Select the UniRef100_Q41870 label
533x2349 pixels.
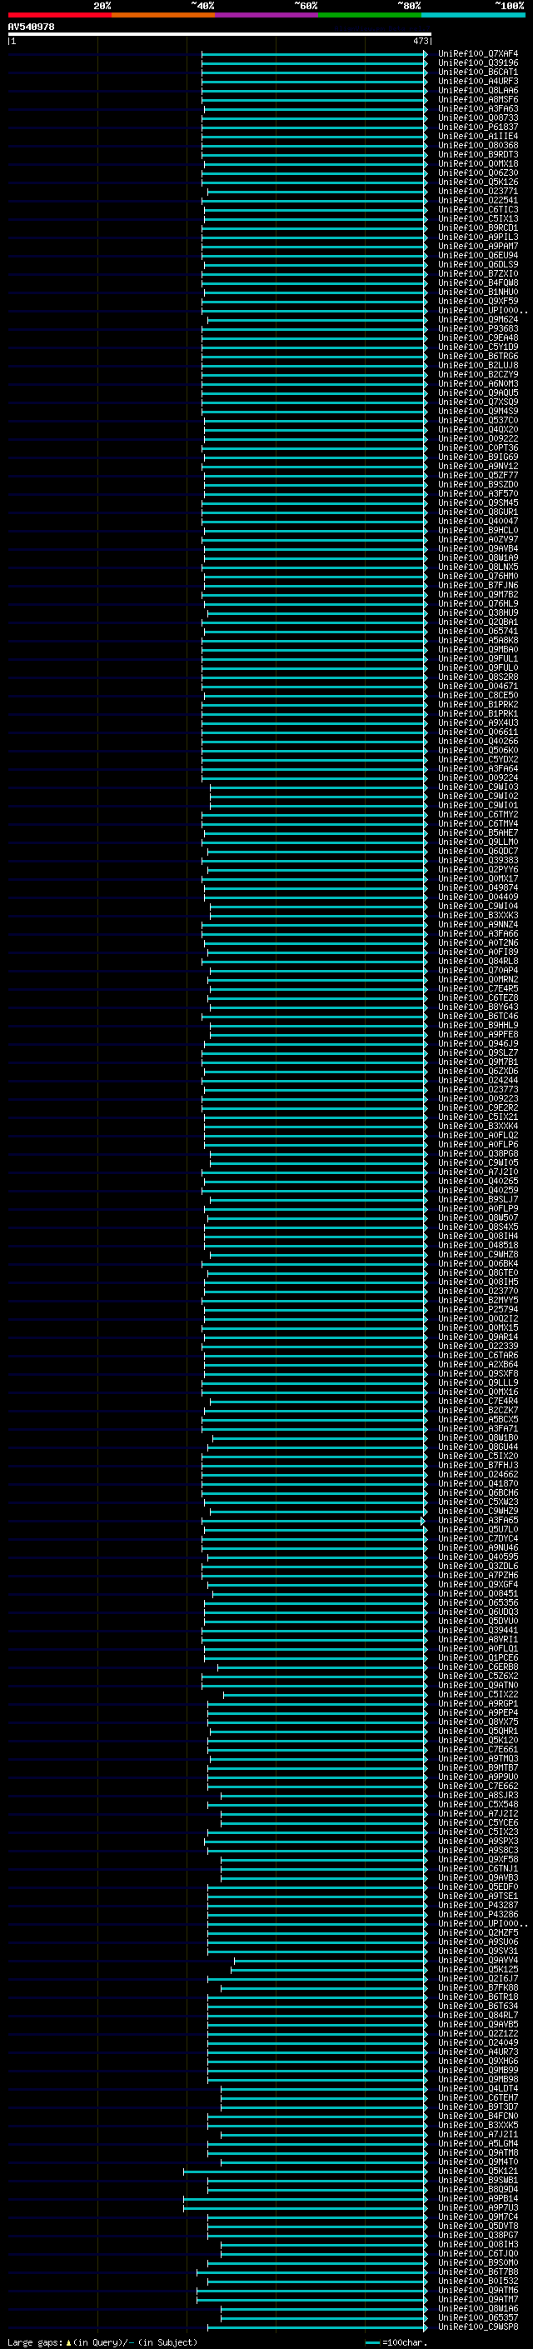(x=478, y=1483)
